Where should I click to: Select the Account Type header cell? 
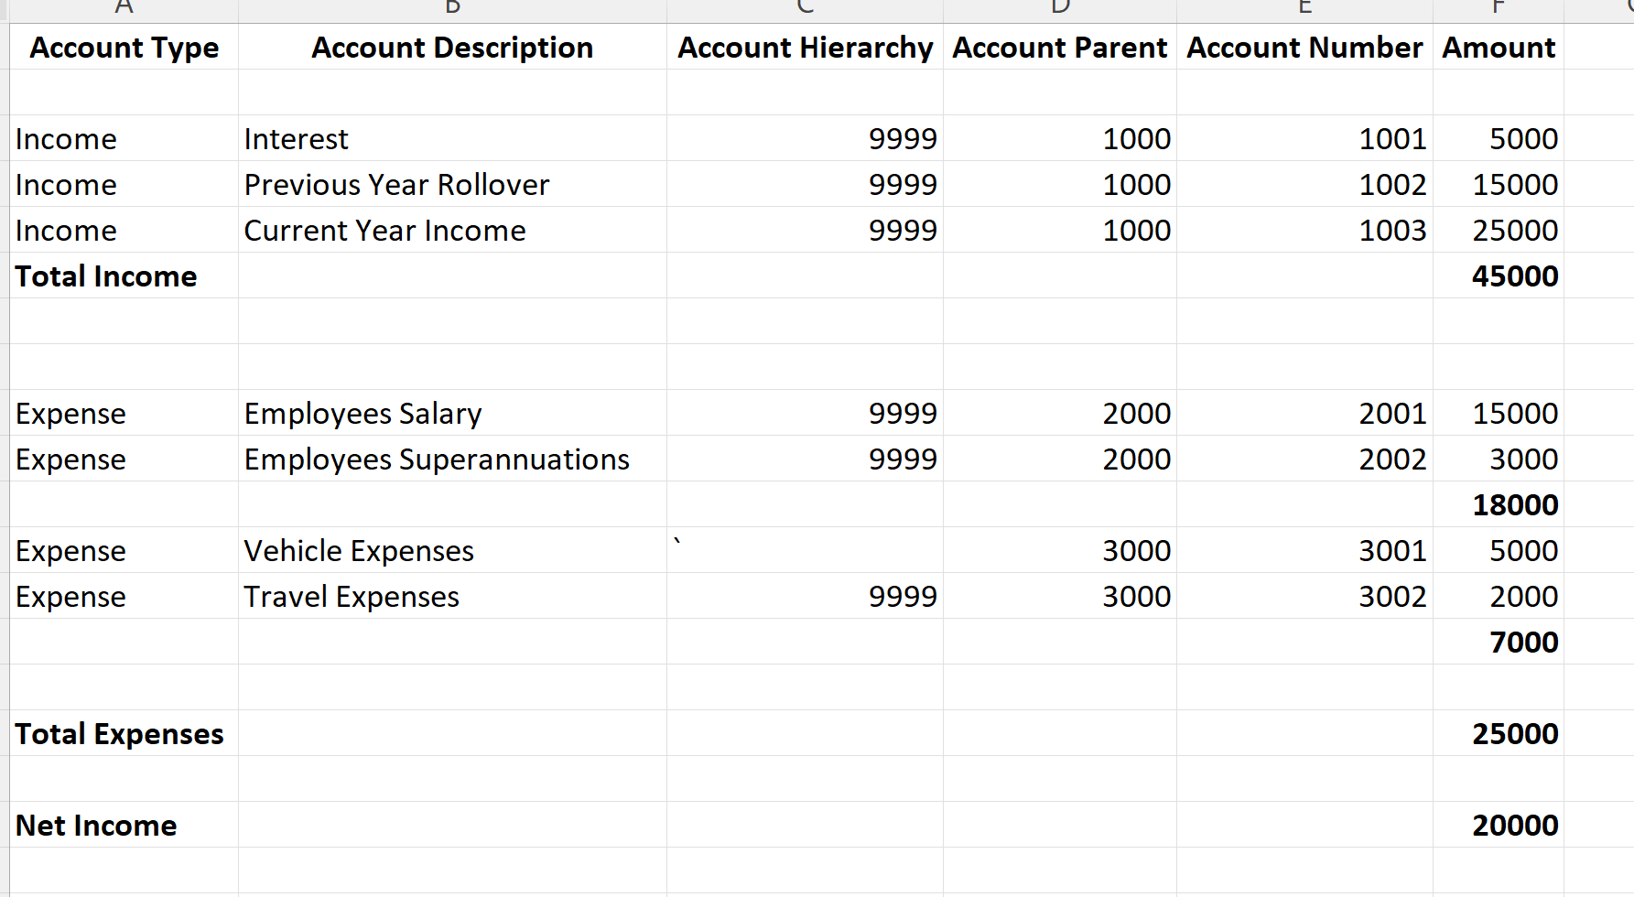(x=124, y=47)
